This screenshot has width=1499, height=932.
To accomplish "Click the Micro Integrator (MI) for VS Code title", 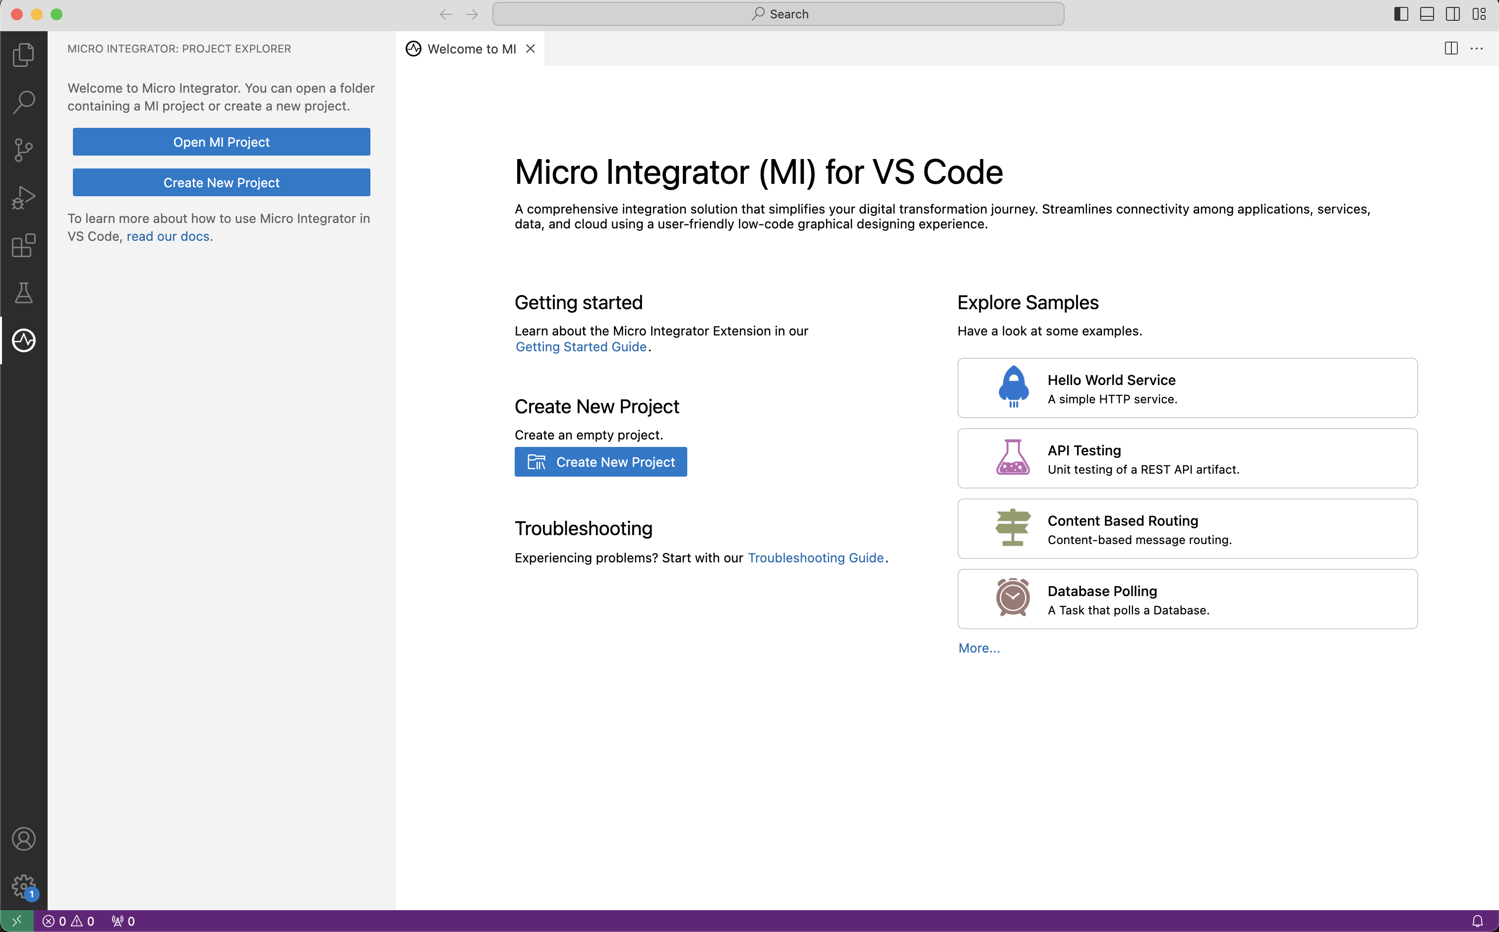I will coord(759,172).
